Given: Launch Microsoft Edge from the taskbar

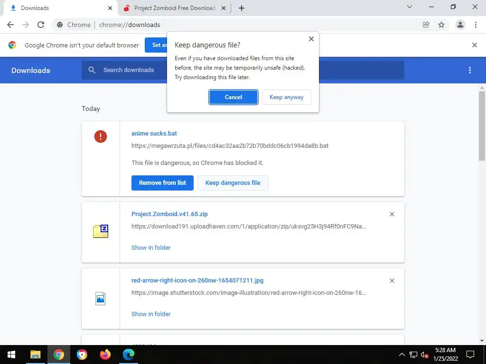Looking at the screenshot, I should (x=128, y=355).
